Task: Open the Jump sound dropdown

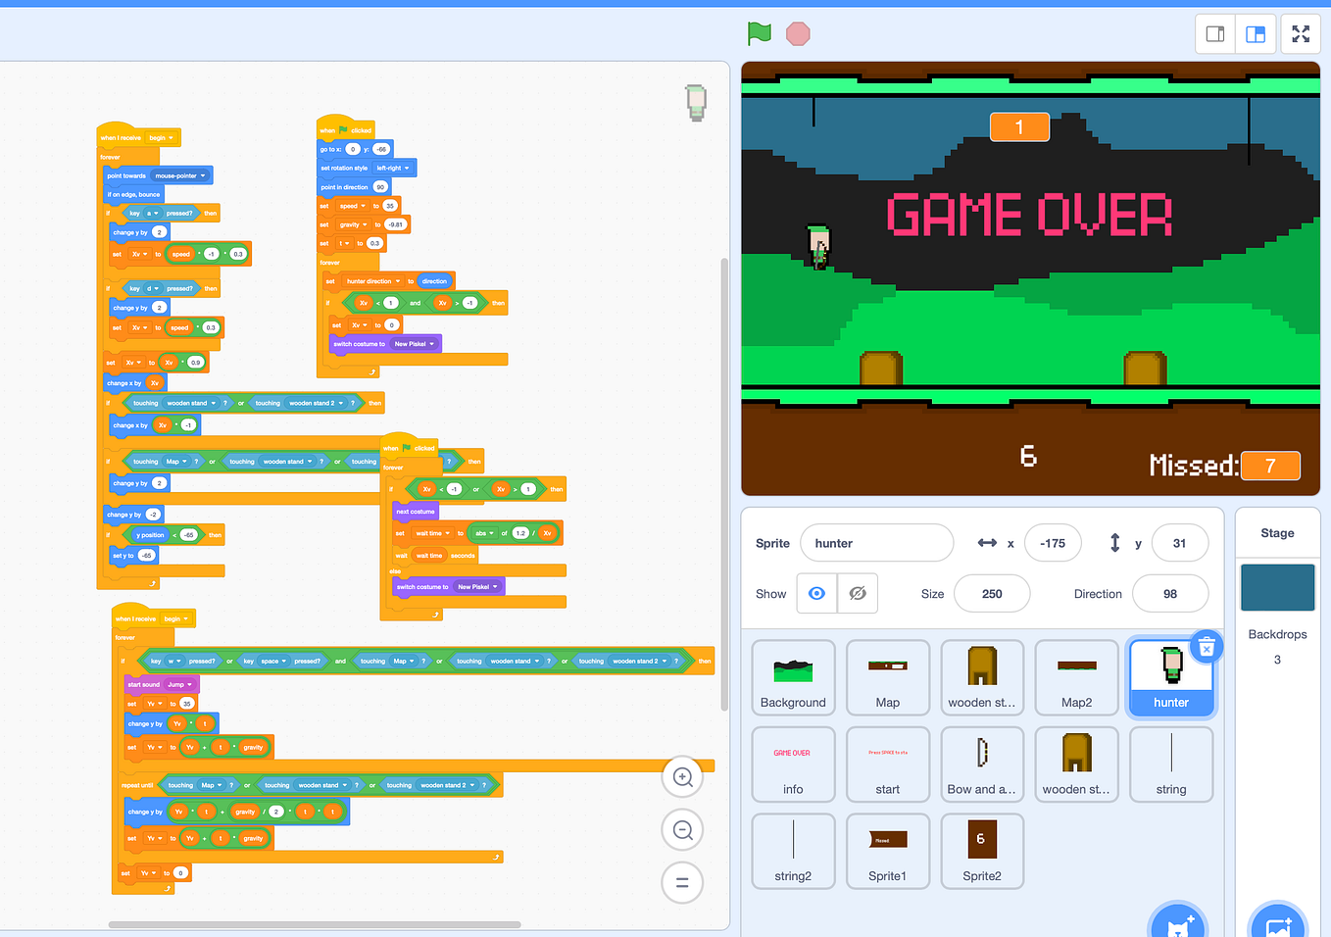Action: pyautogui.click(x=179, y=684)
